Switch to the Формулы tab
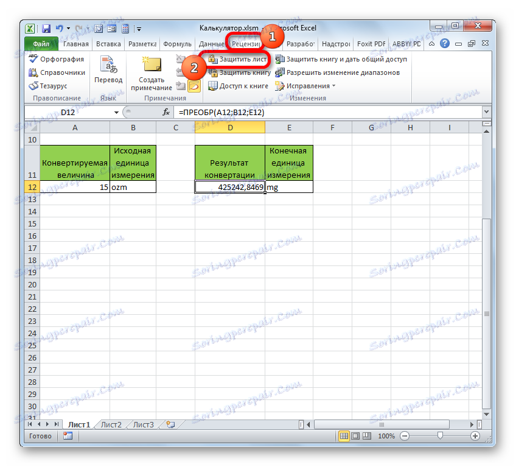This screenshot has width=516, height=467. click(x=177, y=44)
